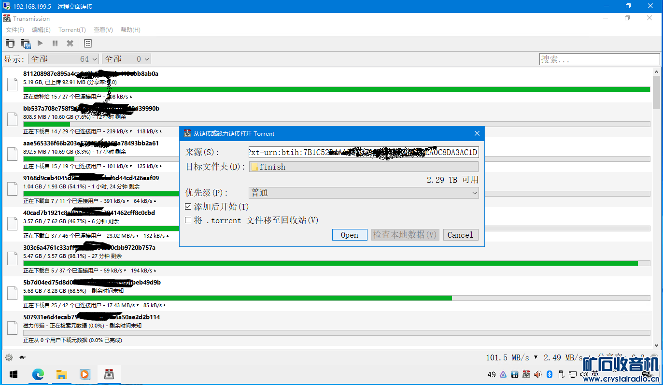
Task: Open the 全部 0 tracker filter dropdown
Action: pyautogui.click(x=127, y=59)
